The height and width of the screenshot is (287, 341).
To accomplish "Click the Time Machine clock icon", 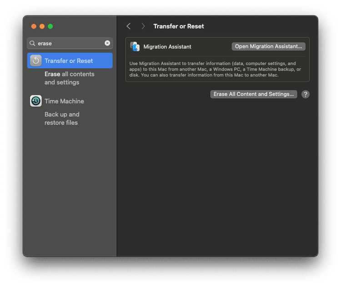I will coord(36,101).
